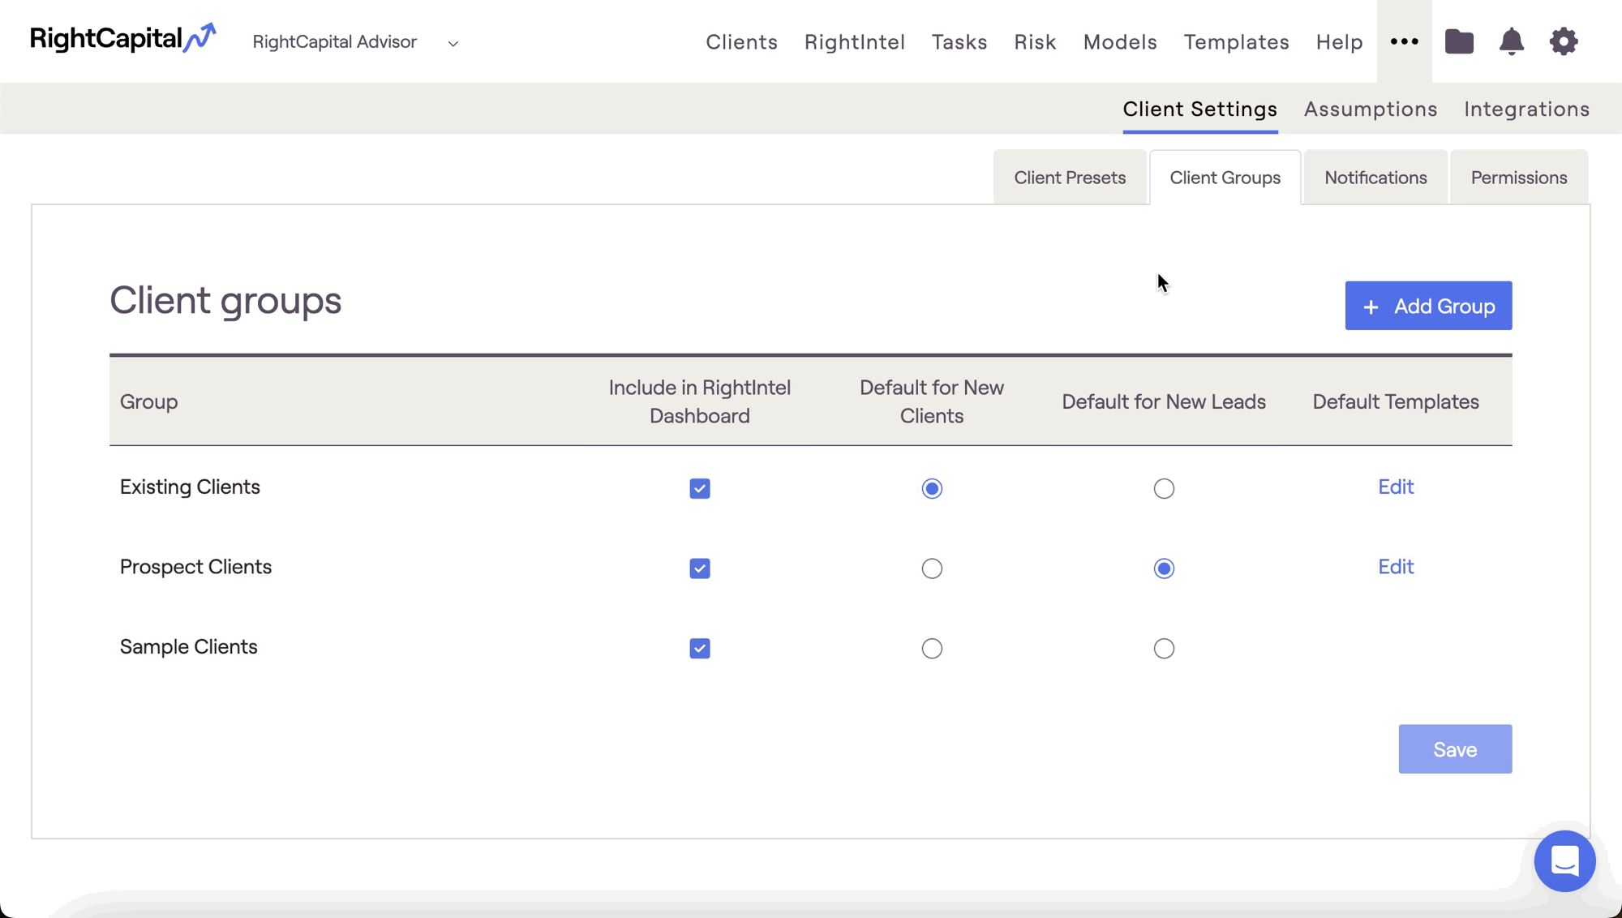This screenshot has width=1622, height=918.
Task: Uncheck RightIntel Dashboard for Prospect Clients
Action: pyautogui.click(x=700, y=568)
